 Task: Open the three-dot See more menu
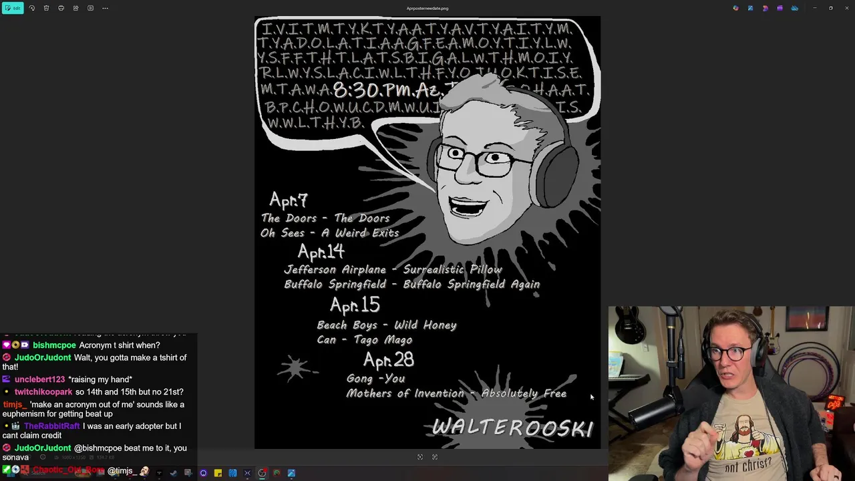[105, 8]
